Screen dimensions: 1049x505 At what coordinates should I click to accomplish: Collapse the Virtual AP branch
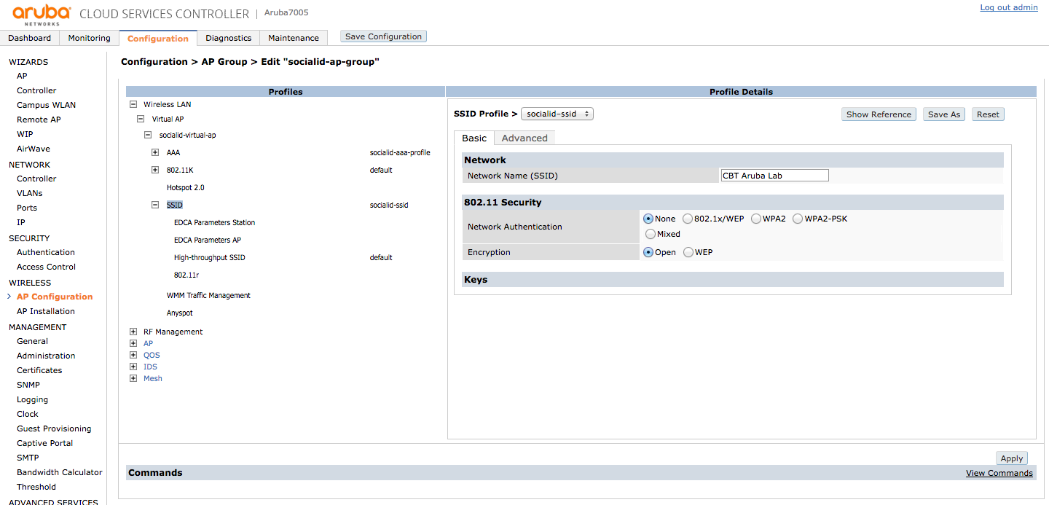tap(141, 119)
